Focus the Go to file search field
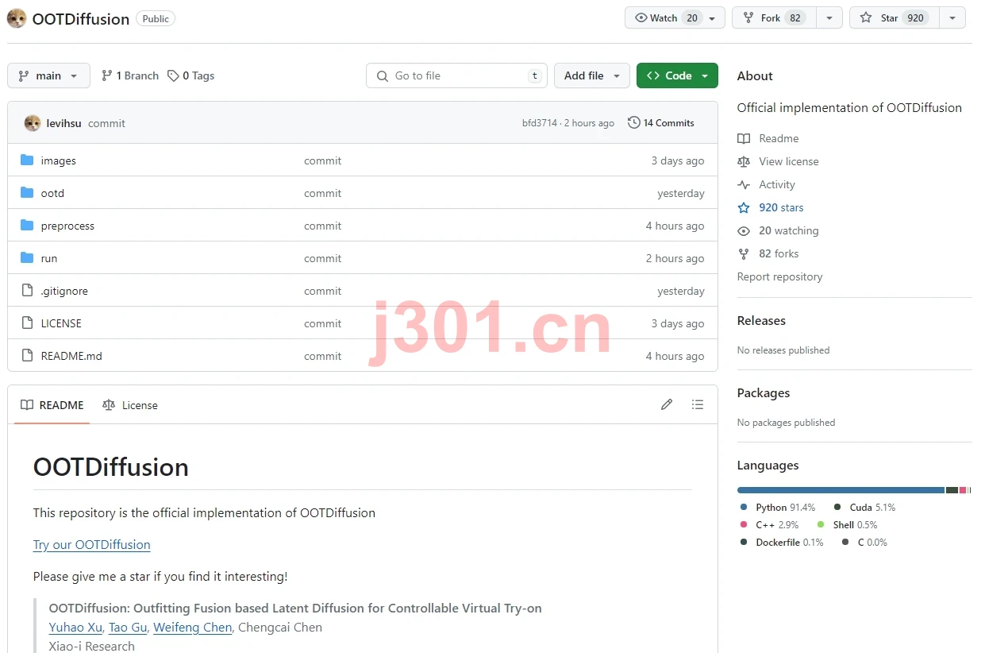This screenshot has width=985, height=653. pos(457,75)
